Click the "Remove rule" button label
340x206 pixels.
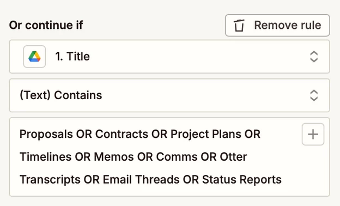coord(288,25)
